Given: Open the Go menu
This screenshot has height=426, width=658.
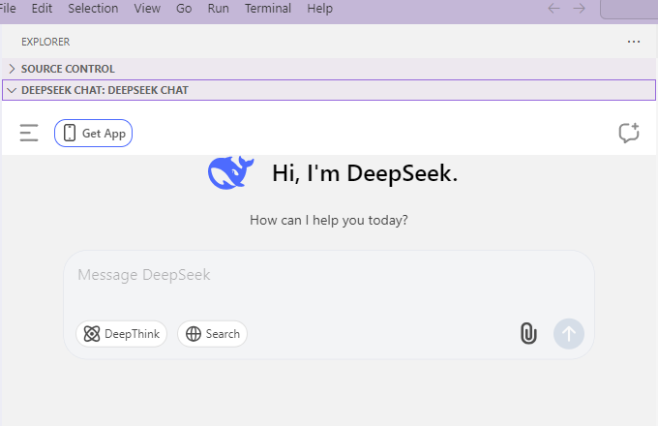Looking at the screenshot, I should tap(184, 9).
